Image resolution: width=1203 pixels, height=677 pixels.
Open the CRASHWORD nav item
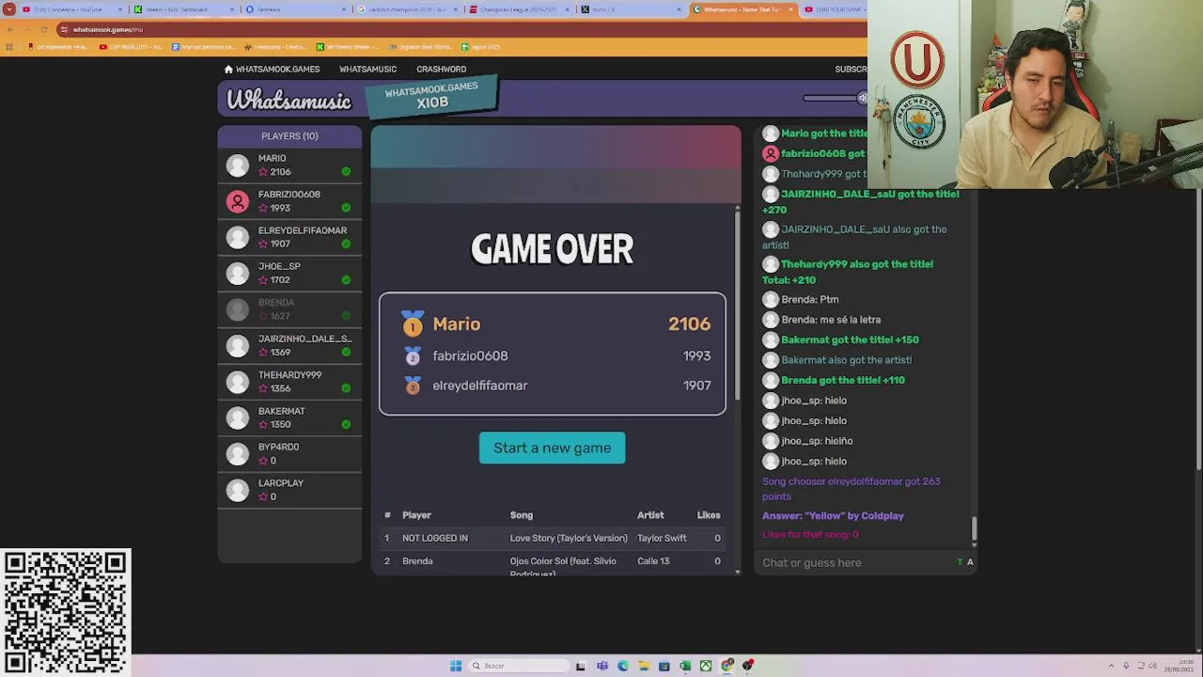pyautogui.click(x=441, y=69)
